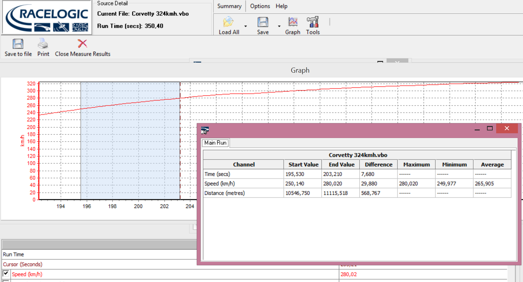Open the Options menu
Viewport: 523px width, 282px height.
(x=260, y=6)
